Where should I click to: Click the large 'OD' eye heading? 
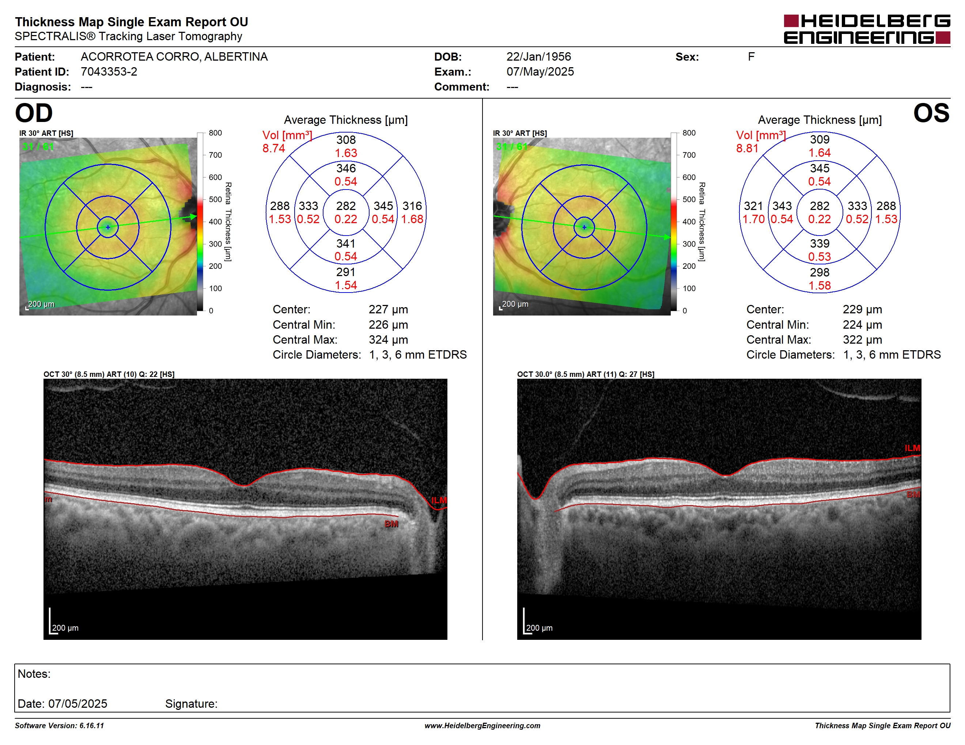click(x=34, y=114)
